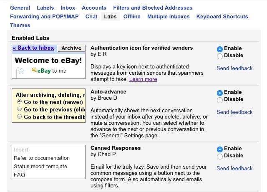The height and width of the screenshot is (192, 267).
Task: Switch to the Themes tab
Action: 20,25
